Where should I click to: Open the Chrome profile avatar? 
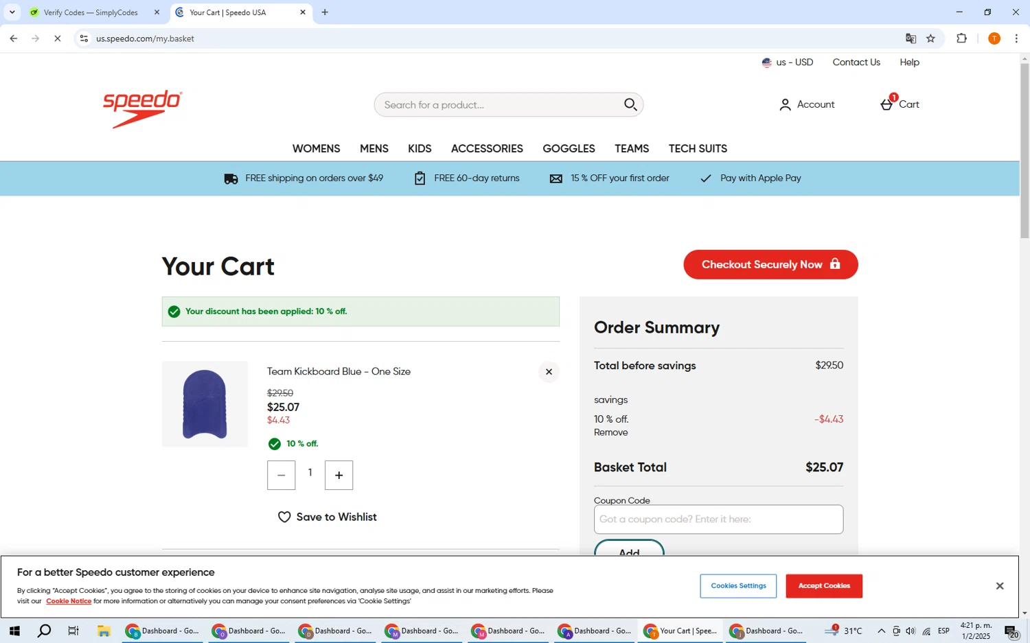pyautogui.click(x=994, y=38)
